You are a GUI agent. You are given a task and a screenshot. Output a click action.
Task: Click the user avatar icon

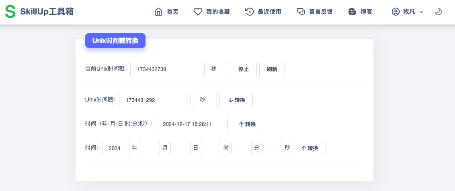coord(396,12)
